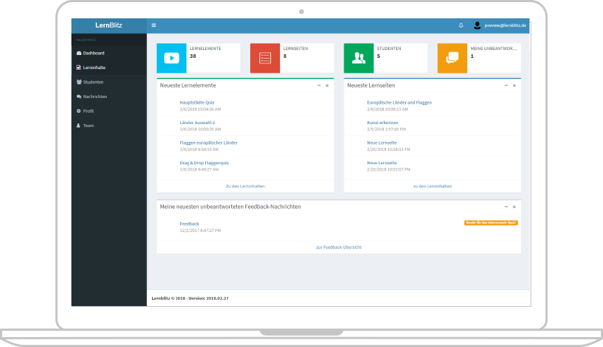Click zu den Lerninhalten under Lernseiten

tap(432, 186)
